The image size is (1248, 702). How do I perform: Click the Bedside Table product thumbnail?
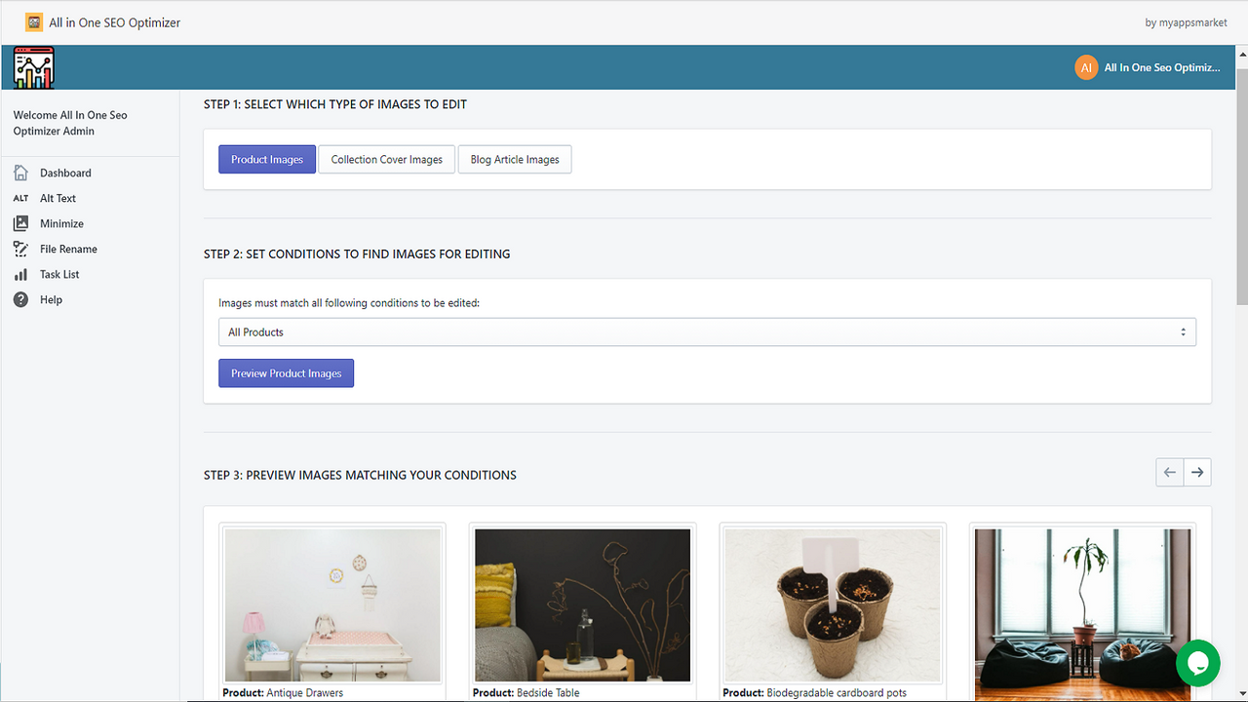[x=583, y=604]
